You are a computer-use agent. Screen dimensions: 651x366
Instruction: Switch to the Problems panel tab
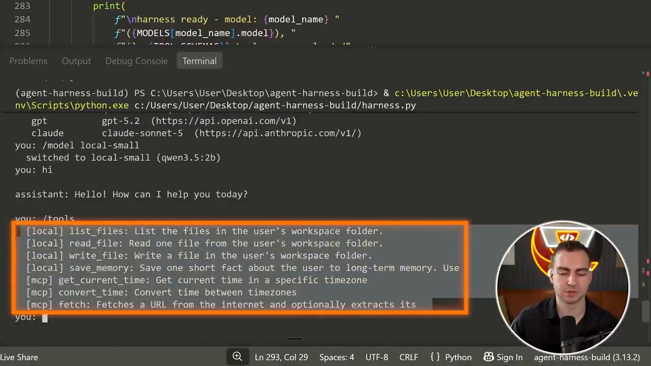click(x=28, y=61)
